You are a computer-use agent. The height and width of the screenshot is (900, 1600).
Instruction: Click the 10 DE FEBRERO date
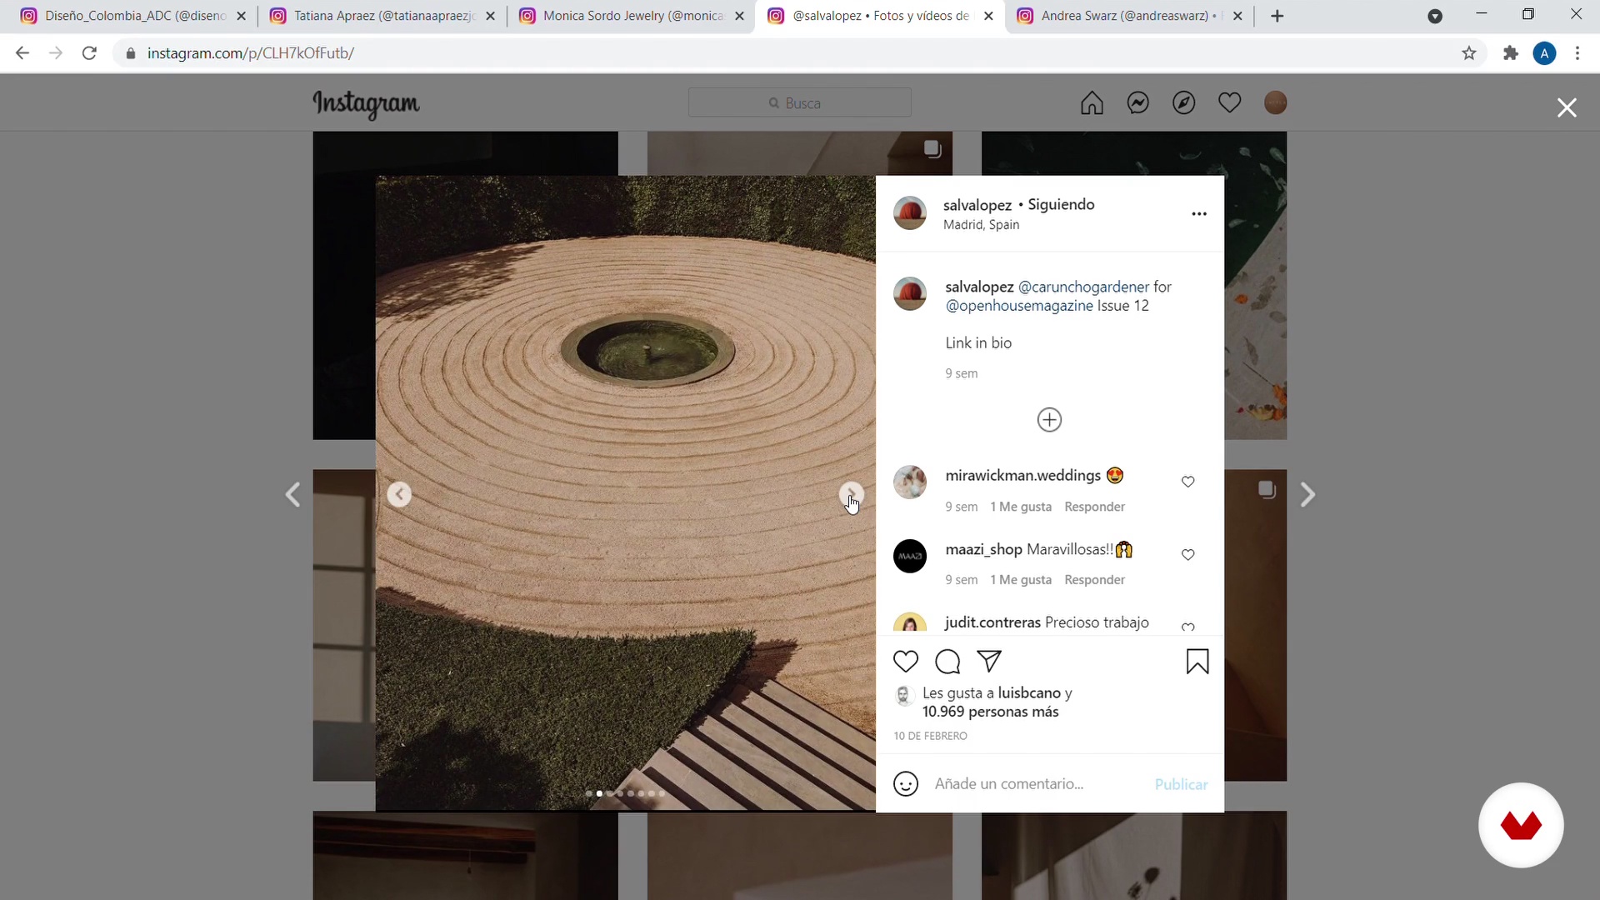tap(930, 737)
